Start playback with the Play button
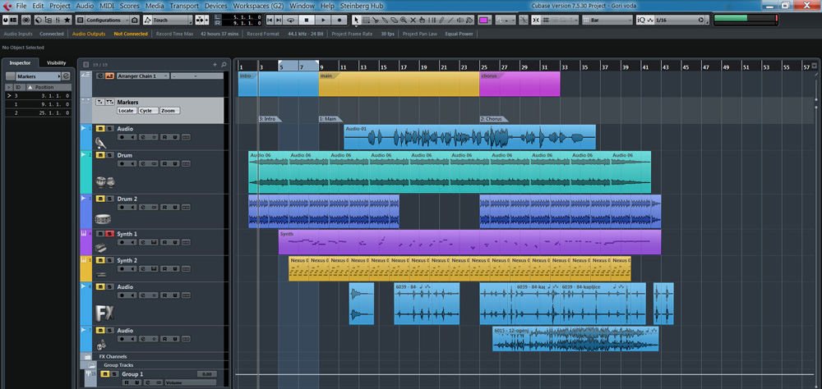Viewport: 822px width, 389px height. pyautogui.click(x=323, y=20)
